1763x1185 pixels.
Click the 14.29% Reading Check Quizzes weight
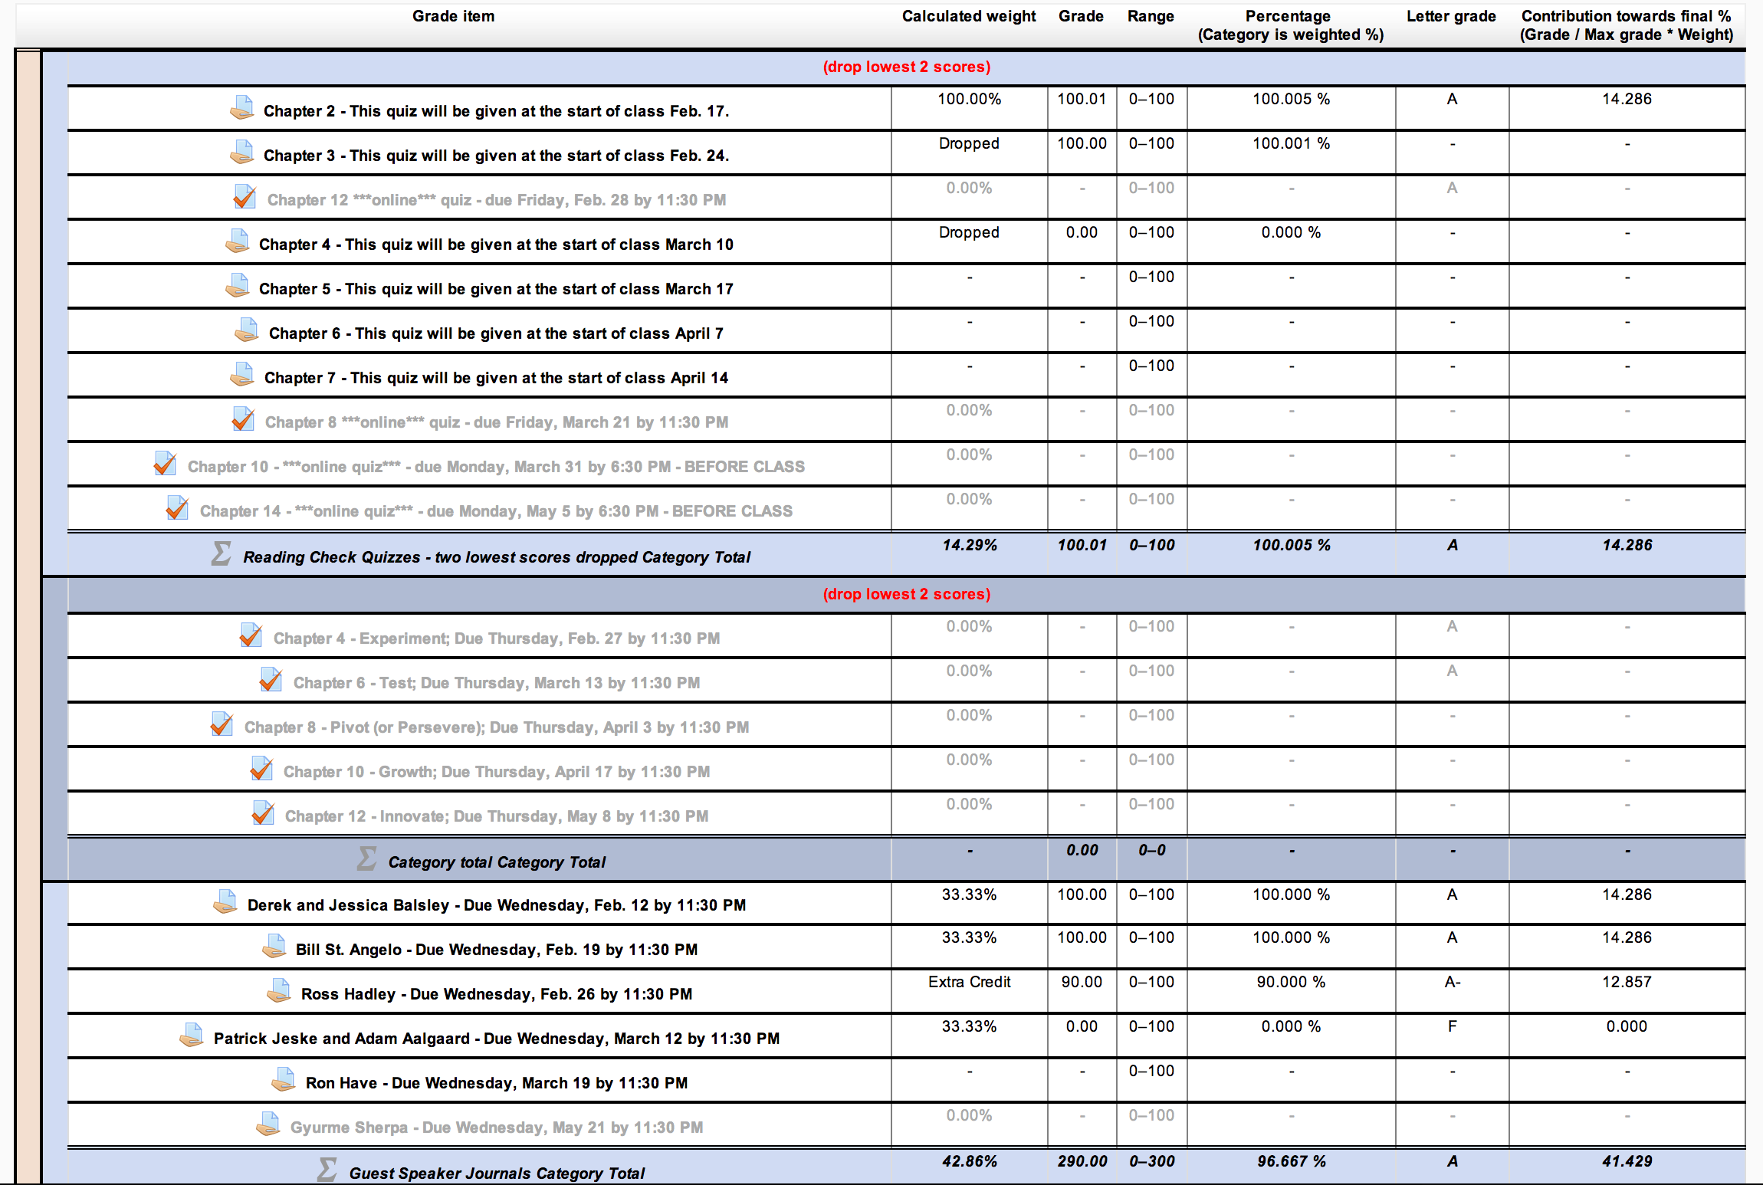coord(969,545)
